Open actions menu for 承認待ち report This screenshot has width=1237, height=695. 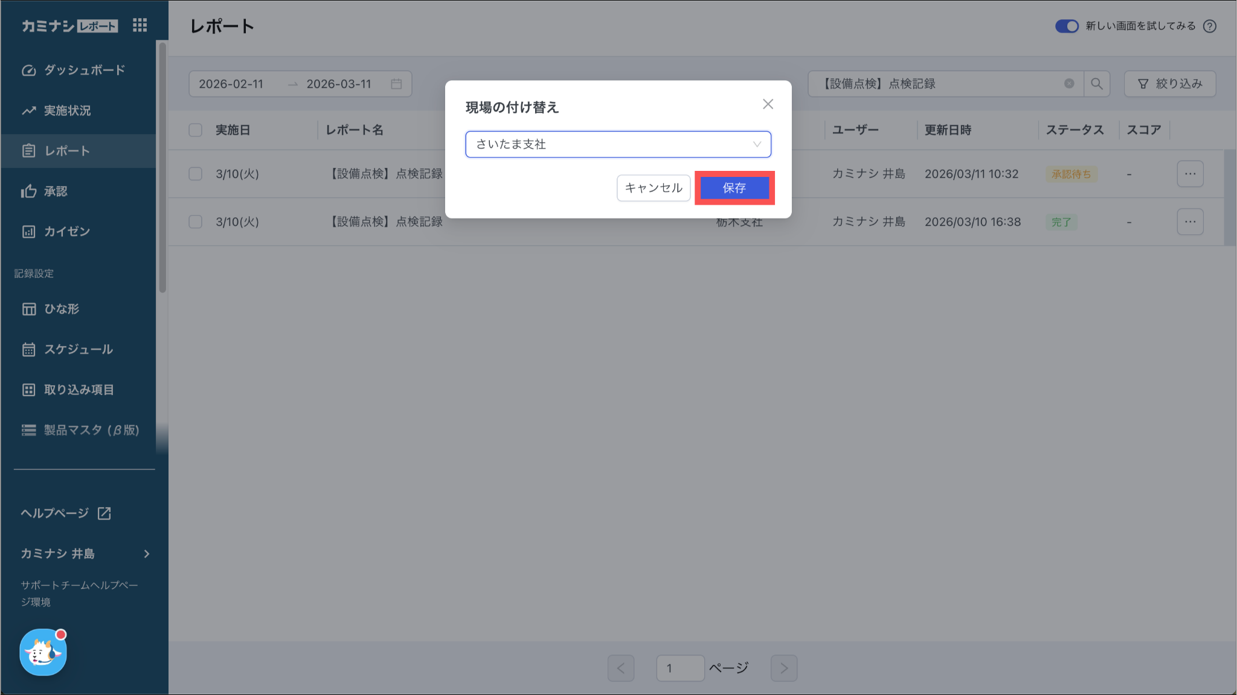tap(1190, 174)
